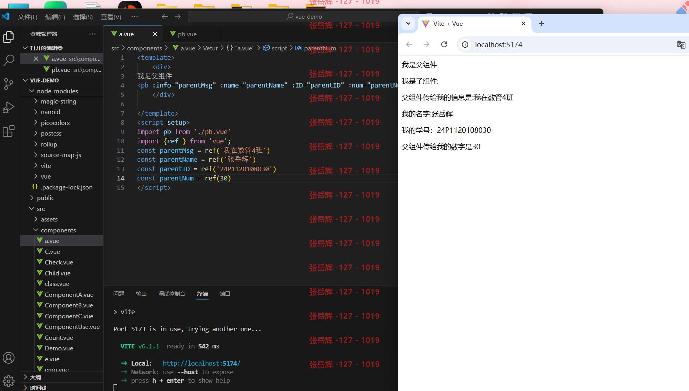Open the Manage gear icon
The height and width of the screenshot is (391, 689).
tap(9, 381)
